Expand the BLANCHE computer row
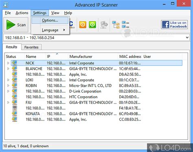The height and width of the screenshot is (152, 193). (8, 69)
